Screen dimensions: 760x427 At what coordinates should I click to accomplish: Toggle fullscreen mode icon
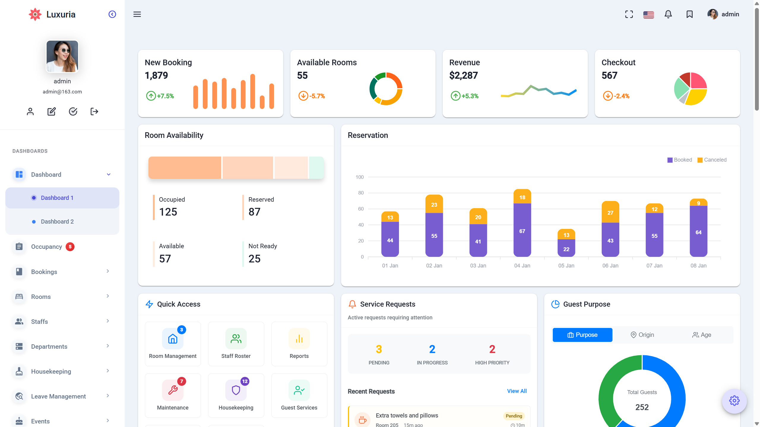pyautogui.click(x=629, y=14)
